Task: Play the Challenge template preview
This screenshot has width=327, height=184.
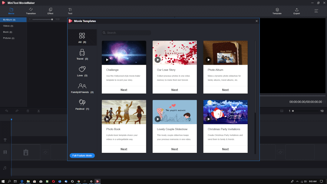Action: (x=107, y=60)
